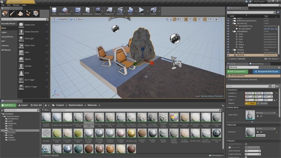This screenshot has height=158, width=281.
Task: Open the M_Rock material dropdown
Action: pos(266,129)
